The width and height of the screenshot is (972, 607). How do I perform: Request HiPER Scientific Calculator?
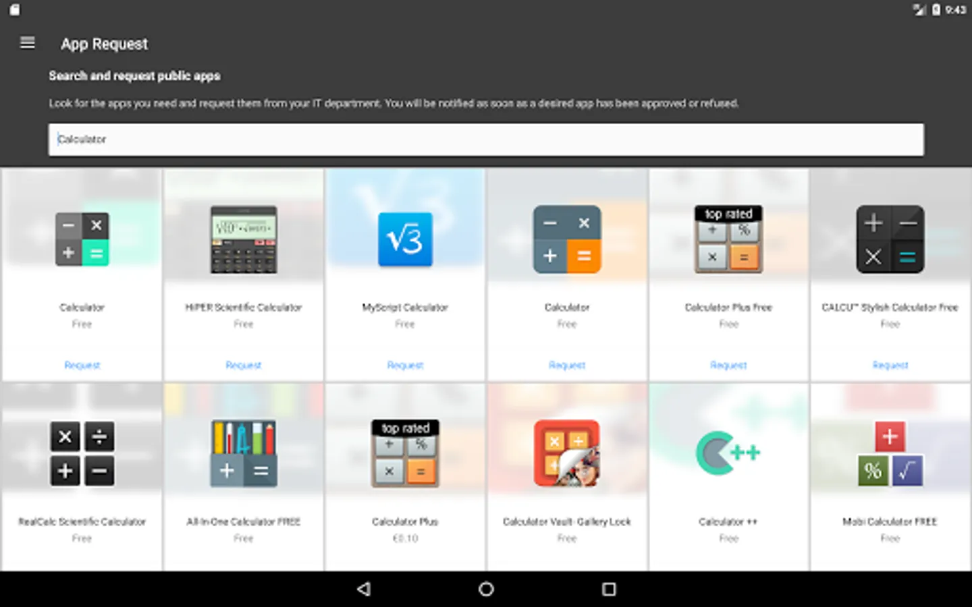tap(244, 365)
